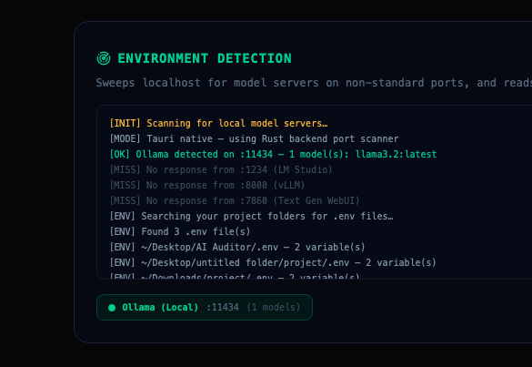
Task: Click the '(1 models)' text on the chip
Action: coord(274,307)
